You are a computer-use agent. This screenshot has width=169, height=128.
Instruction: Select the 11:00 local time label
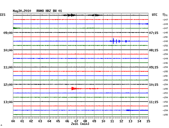click(x=8, y=67)
